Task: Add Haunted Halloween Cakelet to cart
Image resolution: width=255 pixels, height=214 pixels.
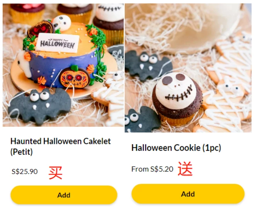Action: (64, 195)
